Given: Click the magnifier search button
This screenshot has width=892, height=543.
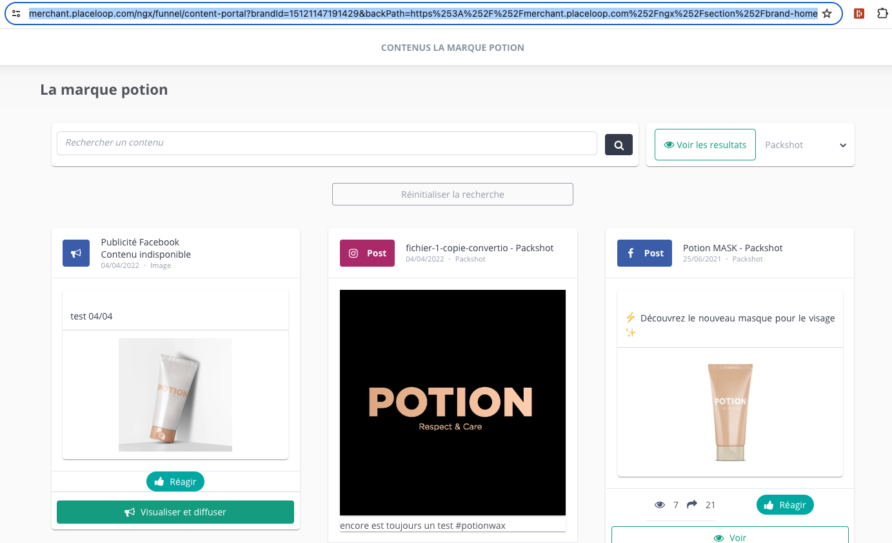Looking at the screenshot, I should pyautogui.click(x=619, y=145).
